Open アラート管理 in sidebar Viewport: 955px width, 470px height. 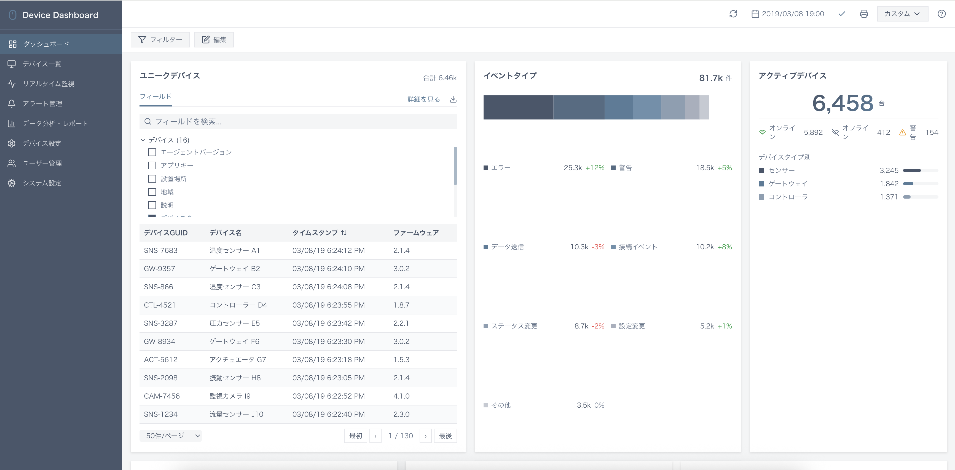pos(61,103)
